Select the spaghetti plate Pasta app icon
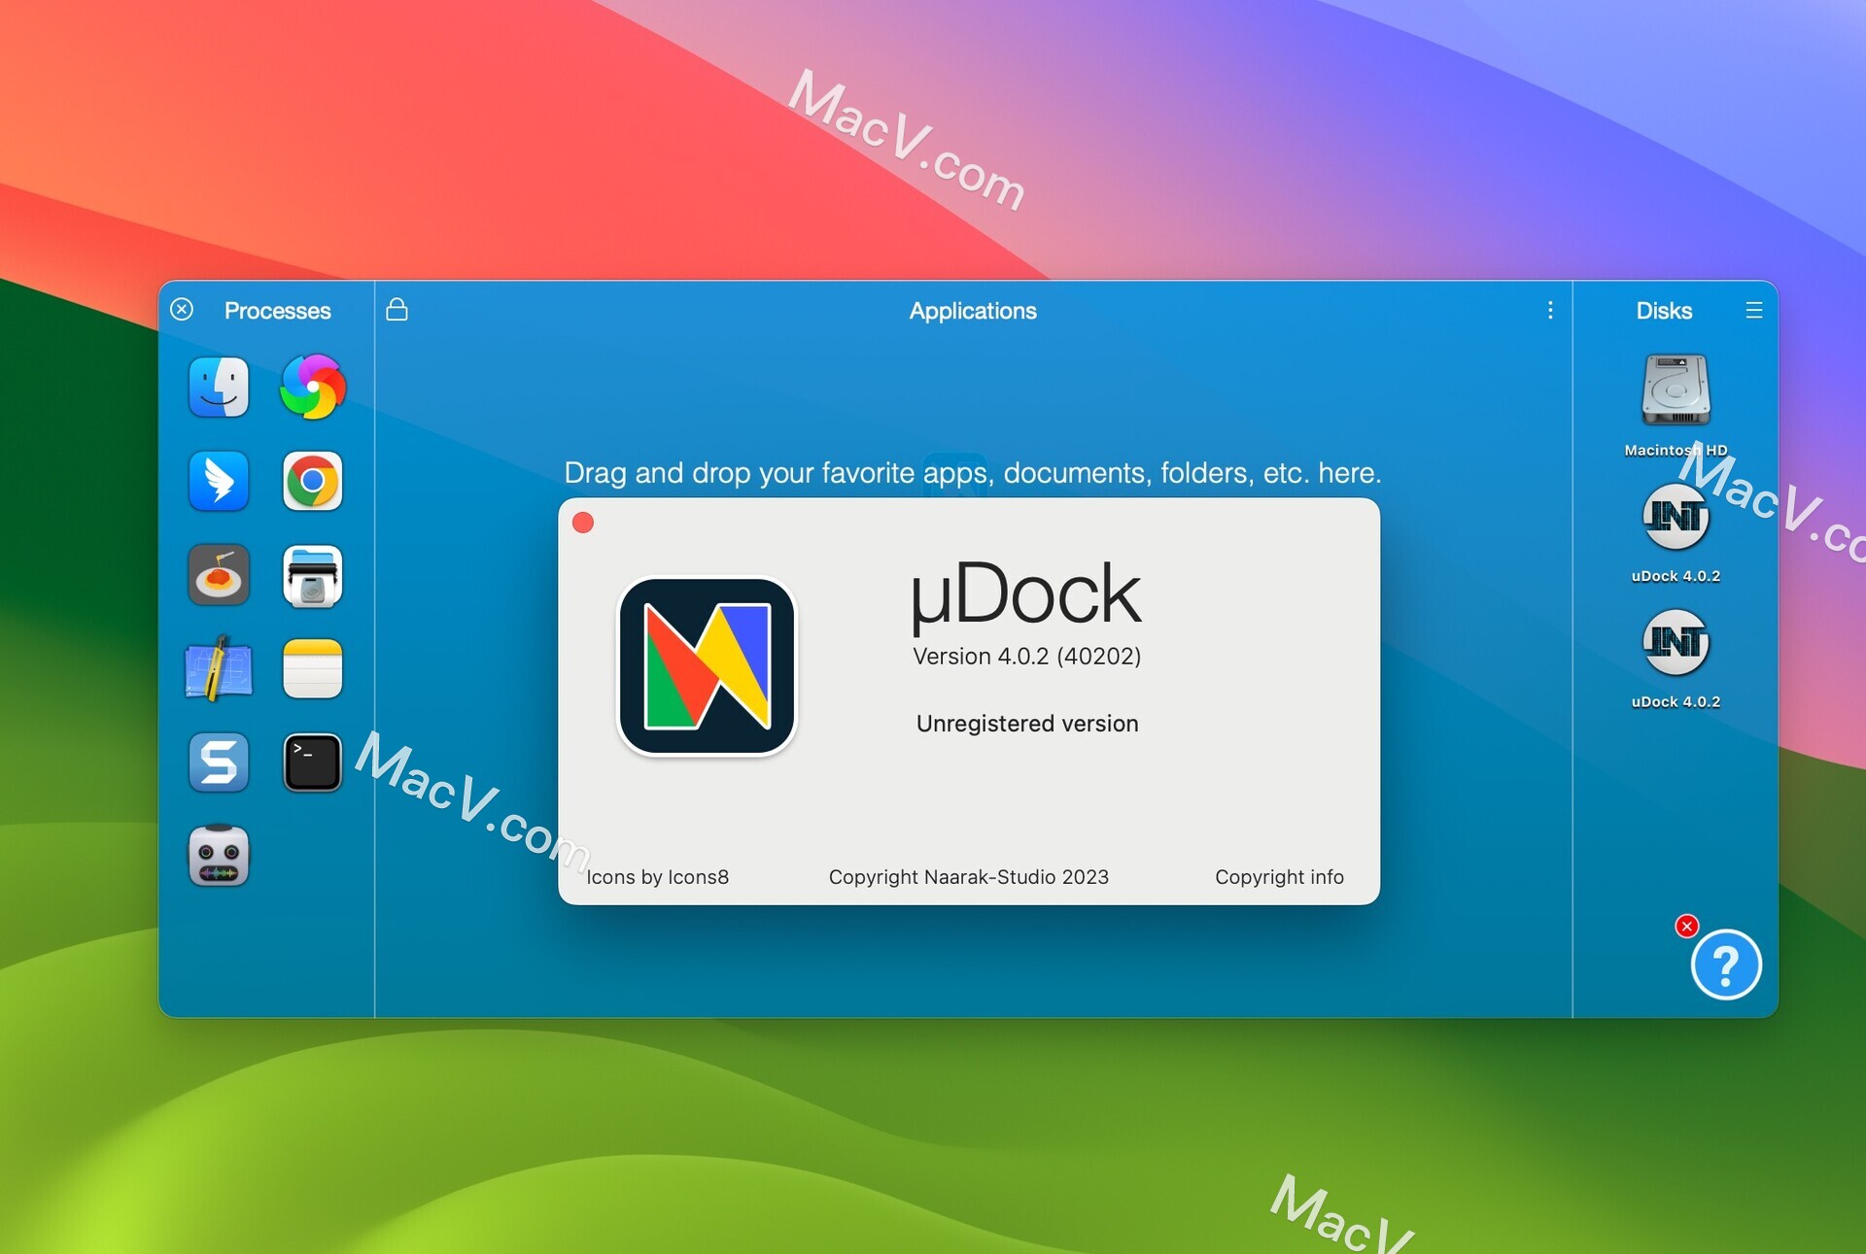Viewport: 1866px width, 1254px height. (219, 575)
